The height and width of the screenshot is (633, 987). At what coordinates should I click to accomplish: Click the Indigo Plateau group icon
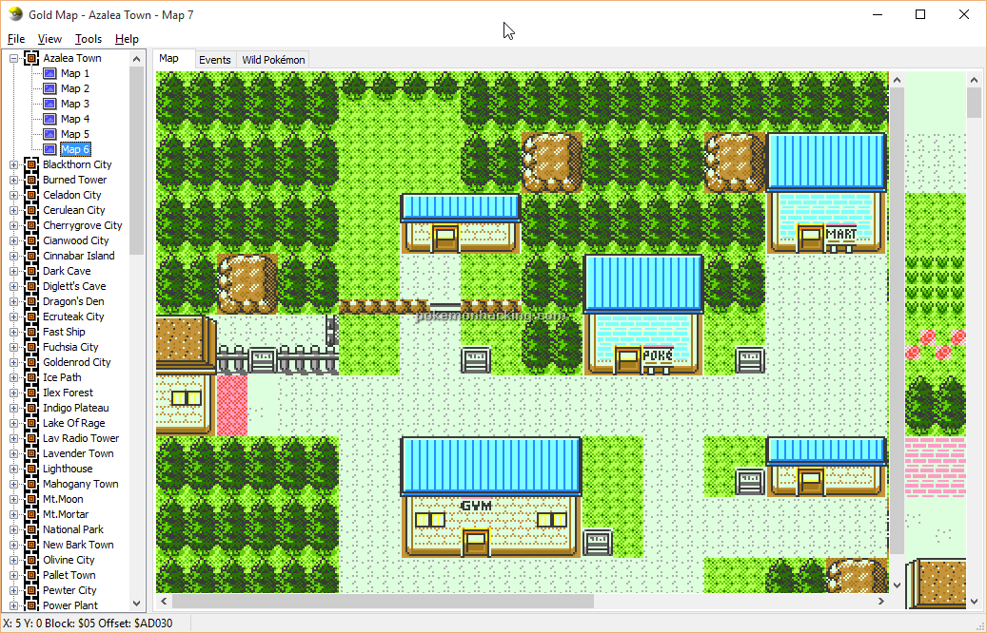coord(31,408)
